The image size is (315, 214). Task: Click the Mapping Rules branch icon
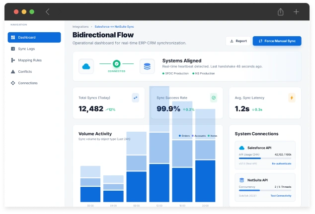coord(13,60)
